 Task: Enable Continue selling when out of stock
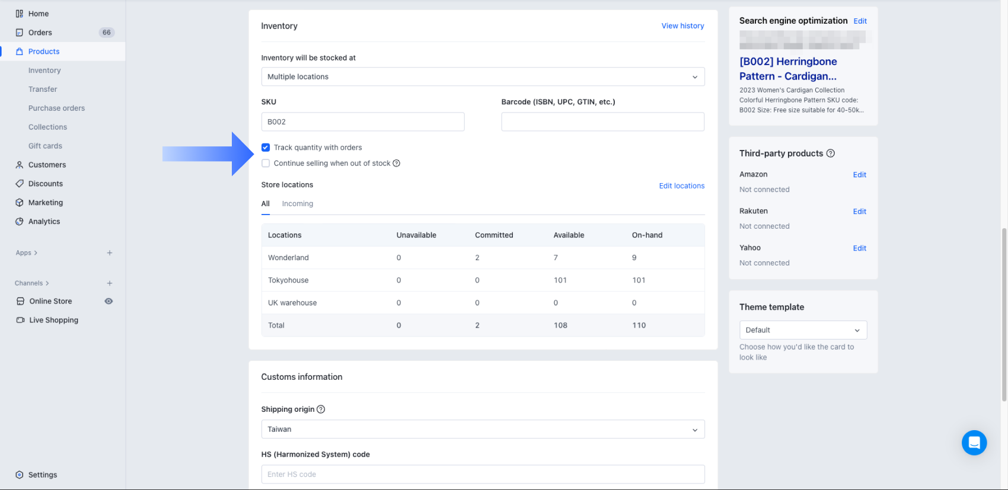pos(266,164)
